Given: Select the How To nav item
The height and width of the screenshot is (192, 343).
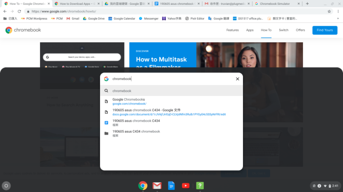Looking at the screenshot, I should point(266,30).
